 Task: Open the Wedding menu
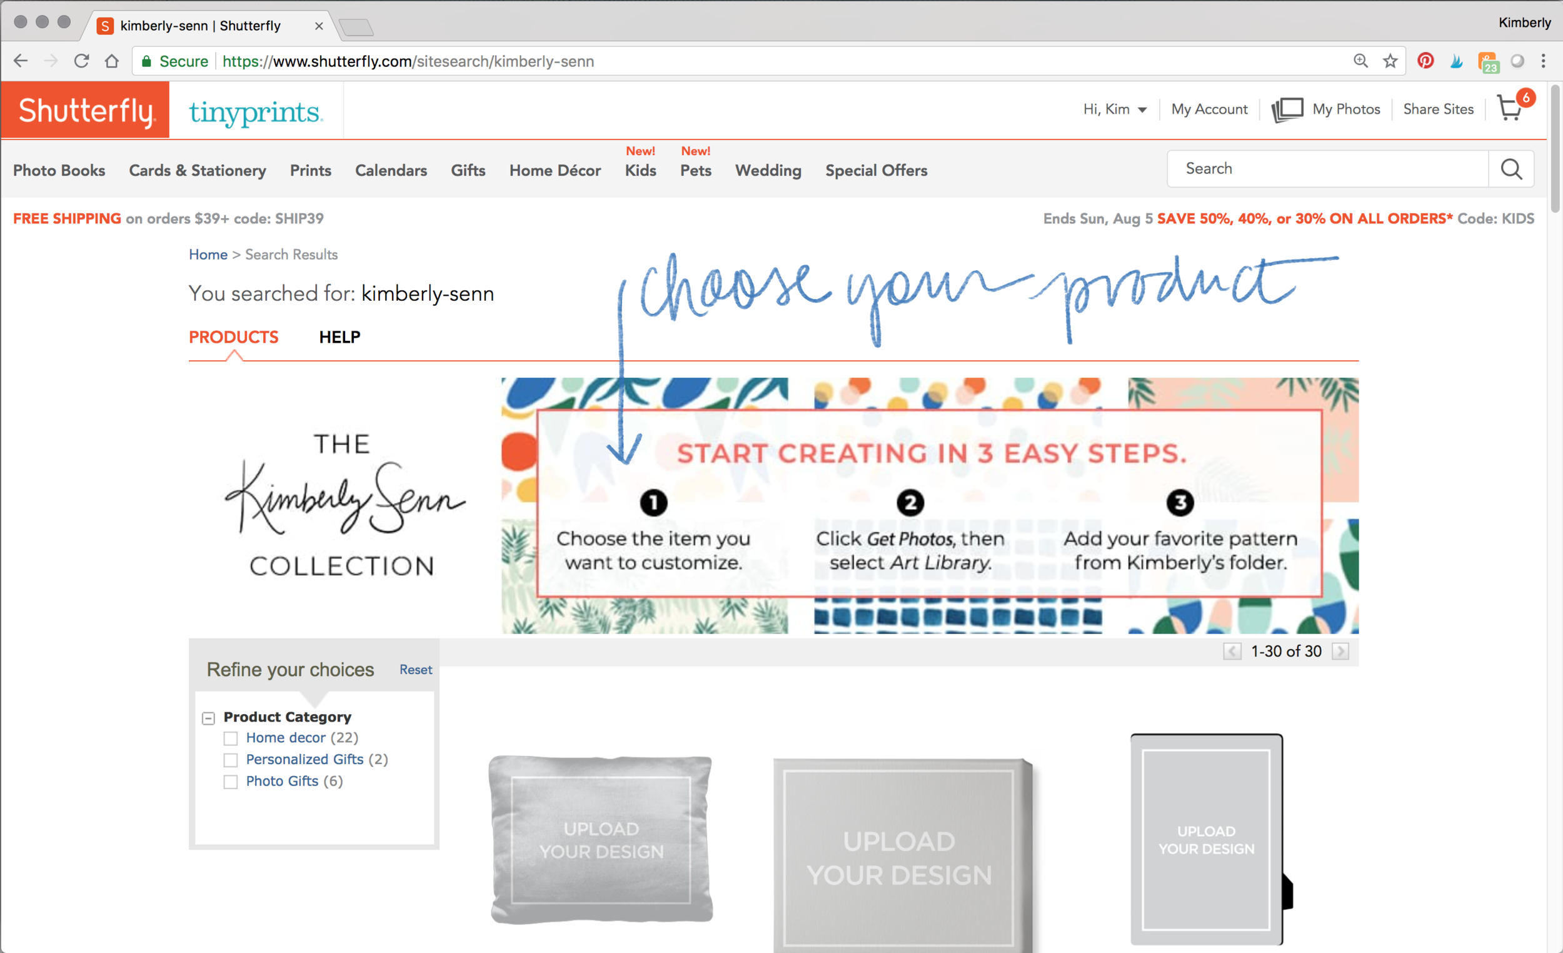coord(768,170)
